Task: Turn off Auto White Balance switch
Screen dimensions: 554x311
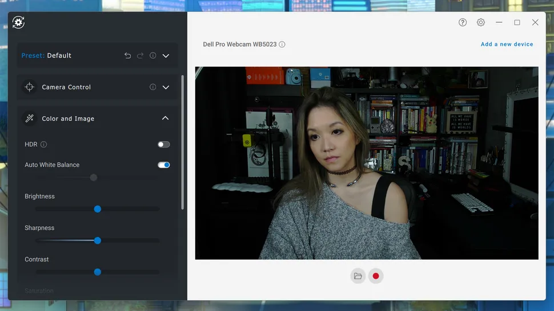Action: 164,165
